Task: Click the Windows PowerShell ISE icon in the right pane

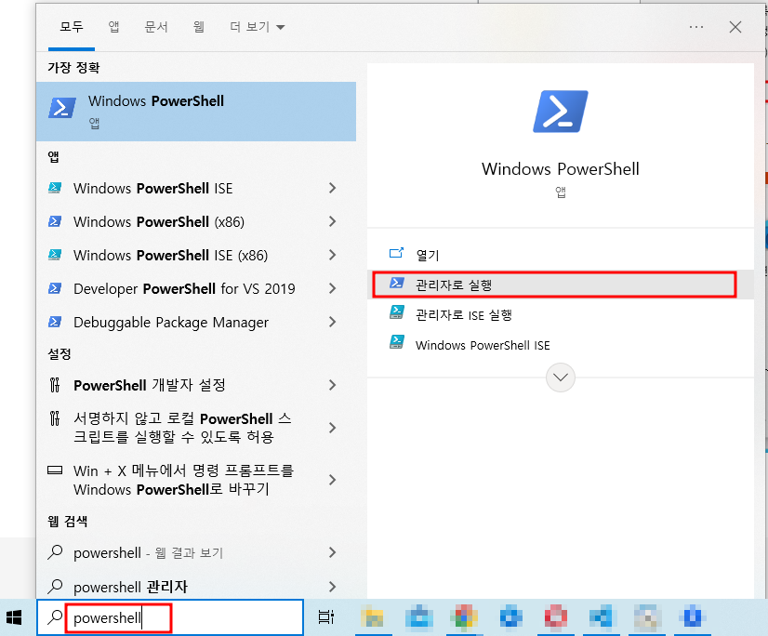Action: point(397,342)
